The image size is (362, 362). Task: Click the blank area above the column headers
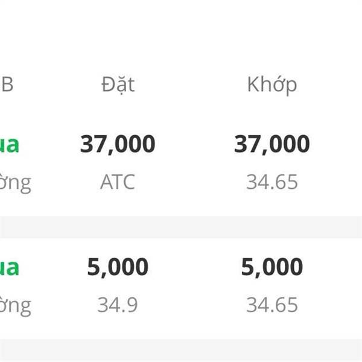(181, 30)
